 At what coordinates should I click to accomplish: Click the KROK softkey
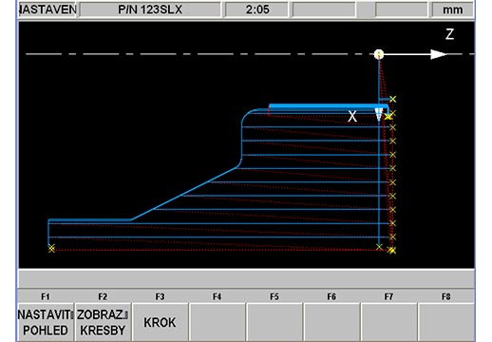(x=160, y=322)
